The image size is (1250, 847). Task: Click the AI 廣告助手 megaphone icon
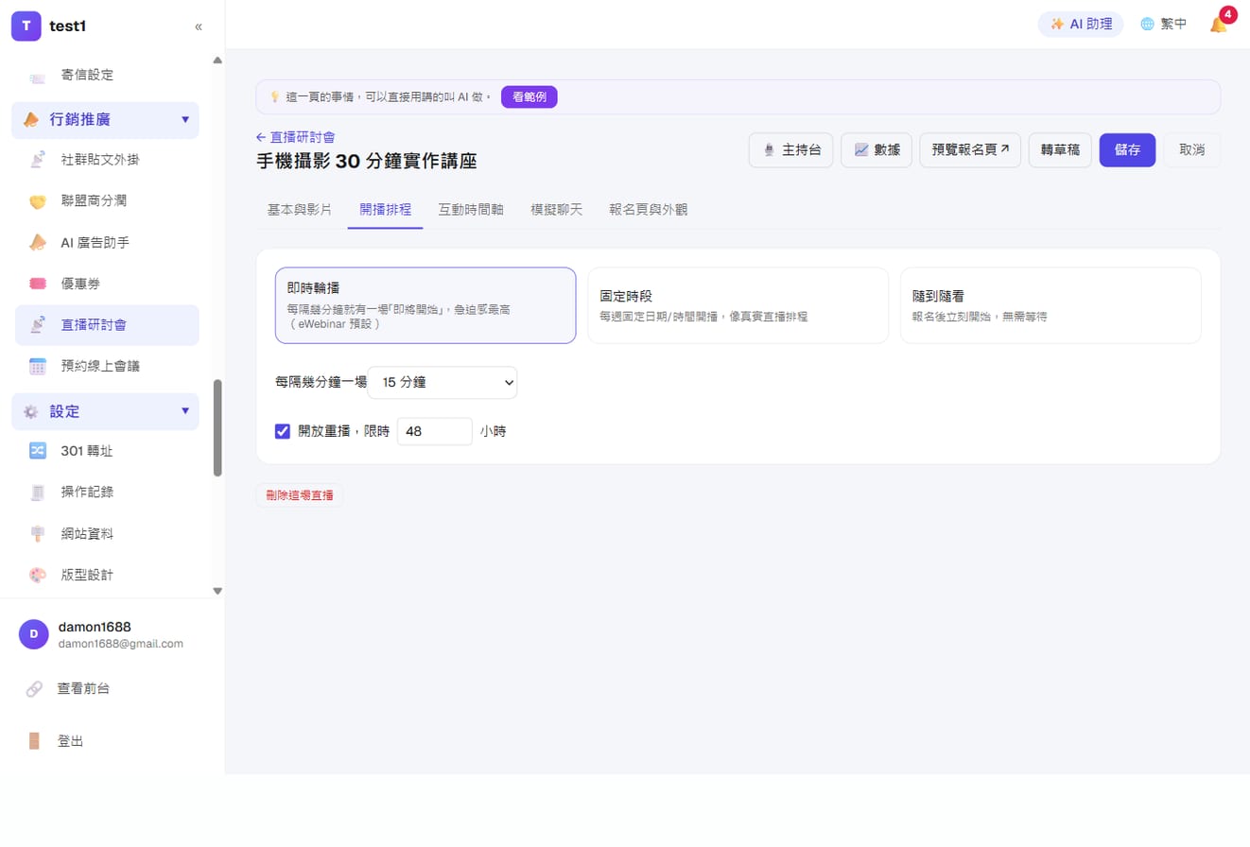[38, 243]
